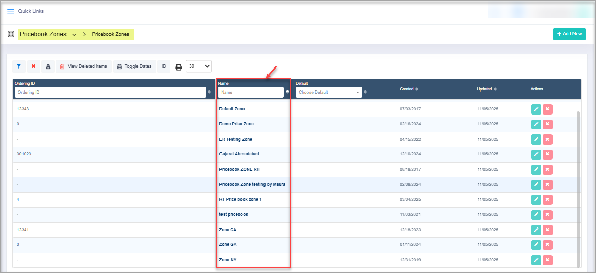
Task: Toggle the ID column button
Action: click(x=164, y=66)
